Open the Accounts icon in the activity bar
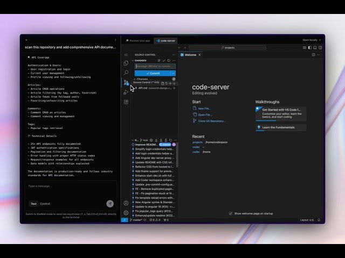This screenshot has width=345, height=258. 126,203
